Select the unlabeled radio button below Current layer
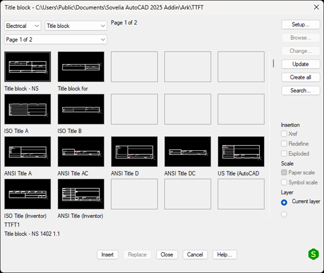The image size is (324, 273). tap(284, 214)
